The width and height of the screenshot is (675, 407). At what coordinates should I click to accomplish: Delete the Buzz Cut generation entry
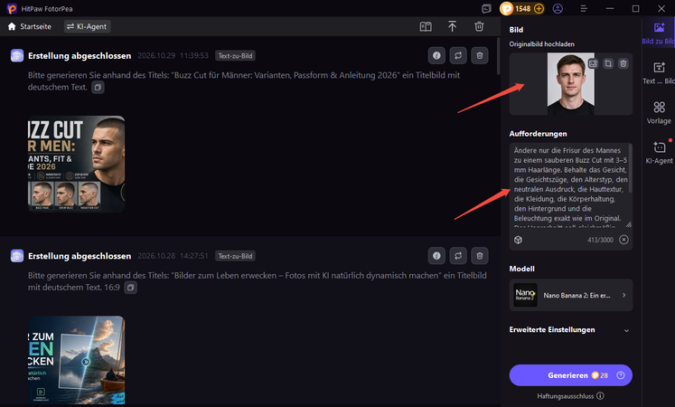click(480, 55)
